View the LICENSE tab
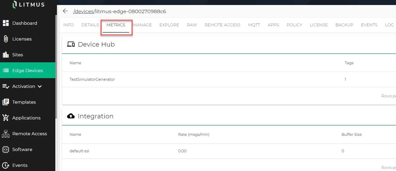Screen dimensions: 396x171 (319, 25)
